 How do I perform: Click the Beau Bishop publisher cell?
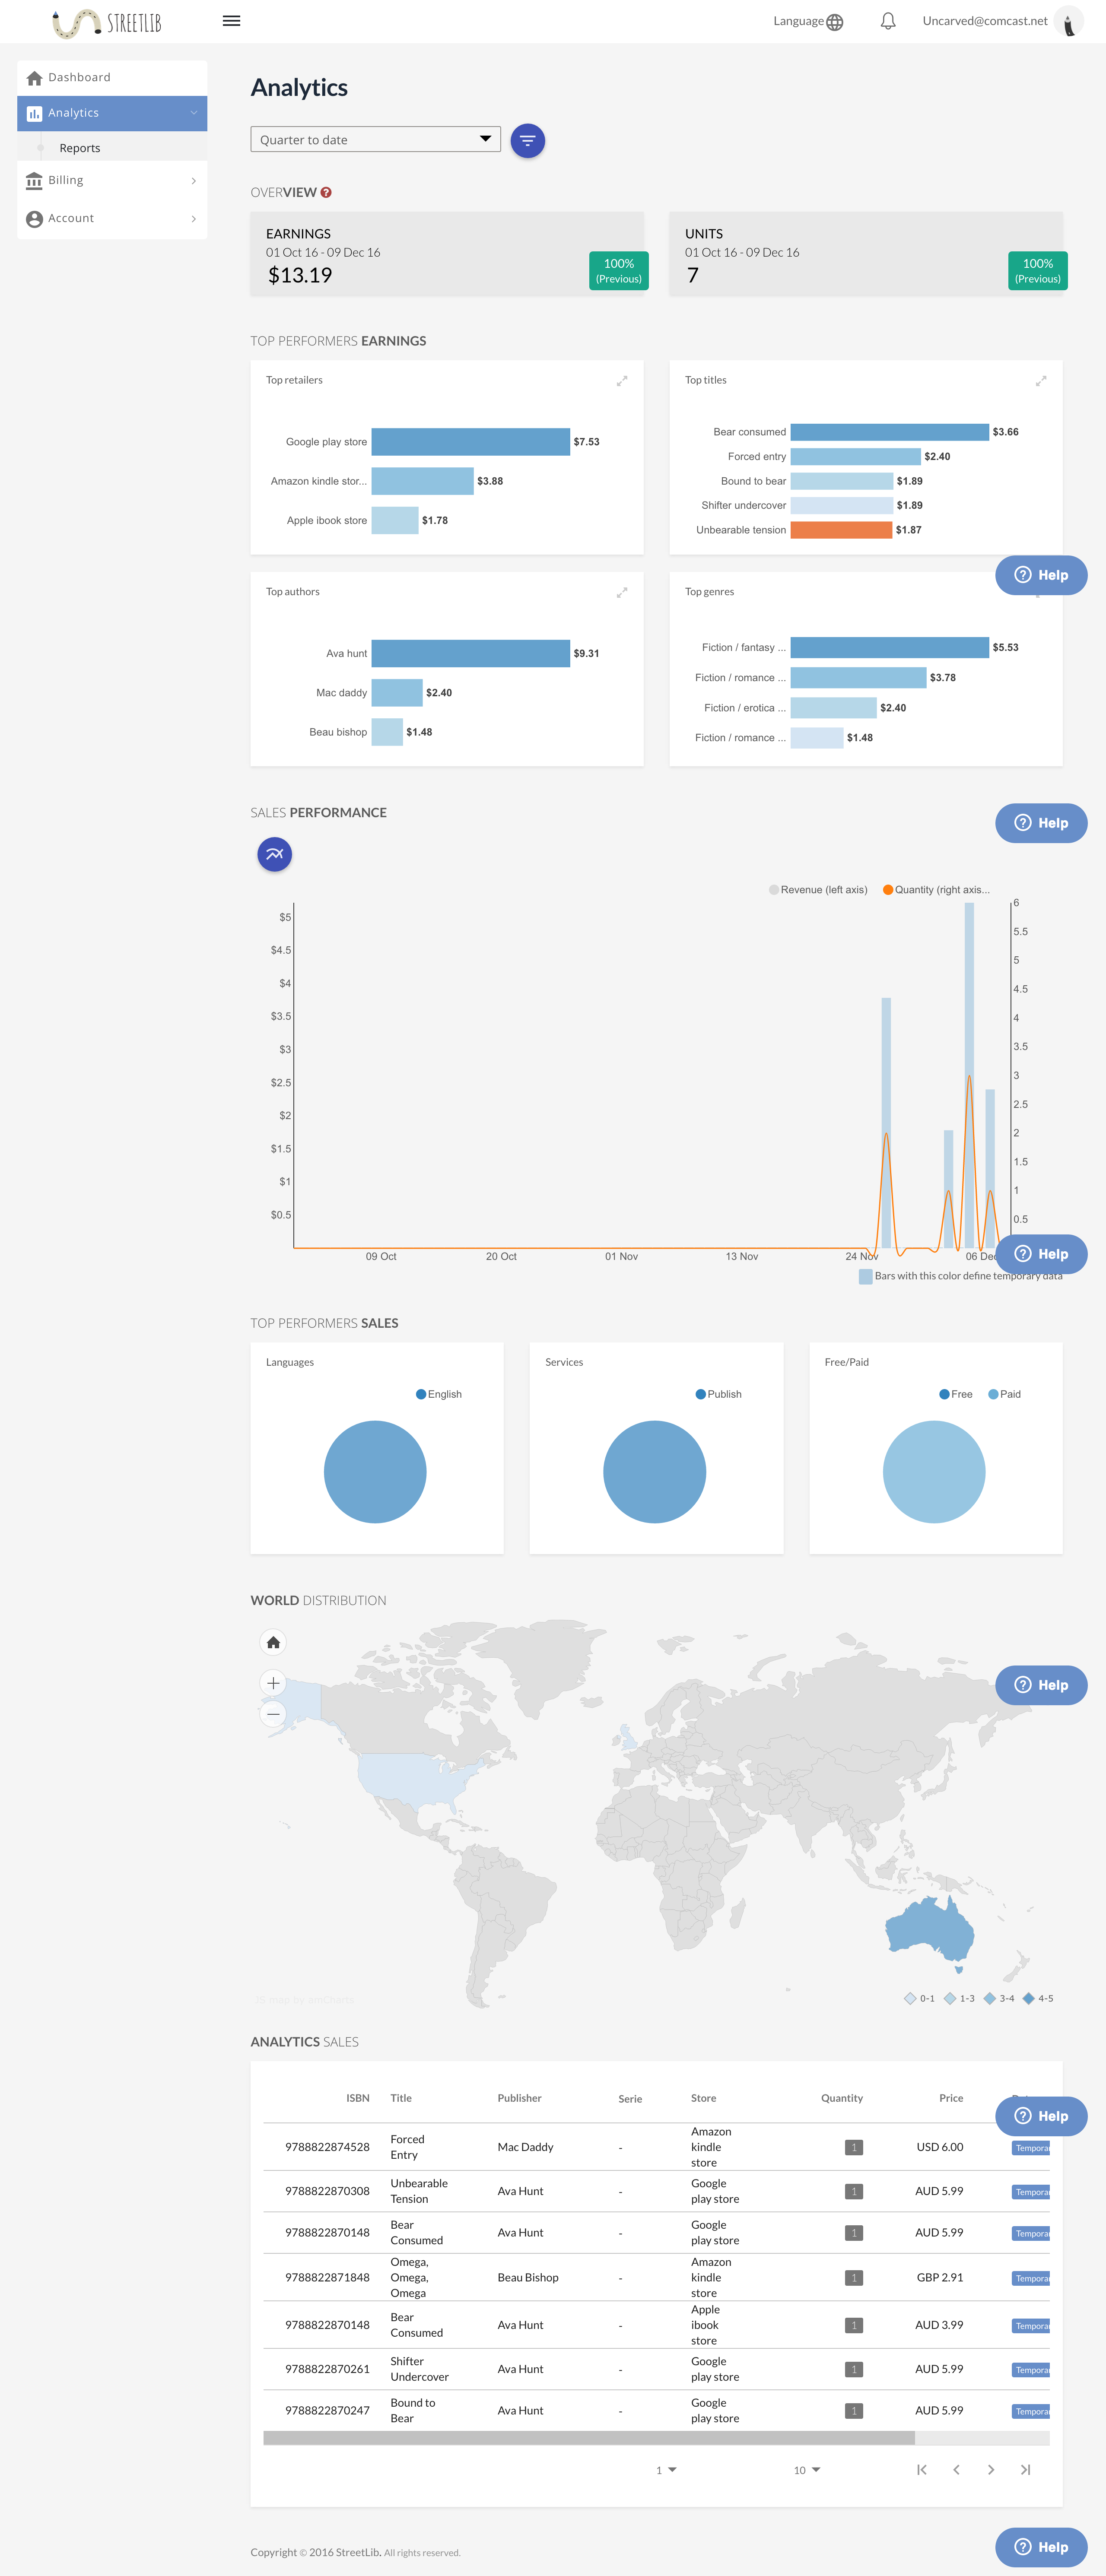[528, 2277]
